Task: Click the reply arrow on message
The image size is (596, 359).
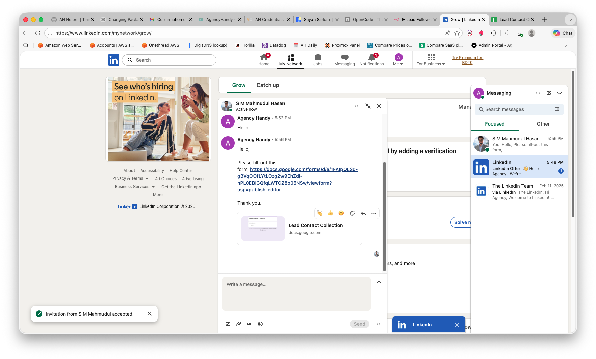Action: pyautogui.click(x=363, y=213)
